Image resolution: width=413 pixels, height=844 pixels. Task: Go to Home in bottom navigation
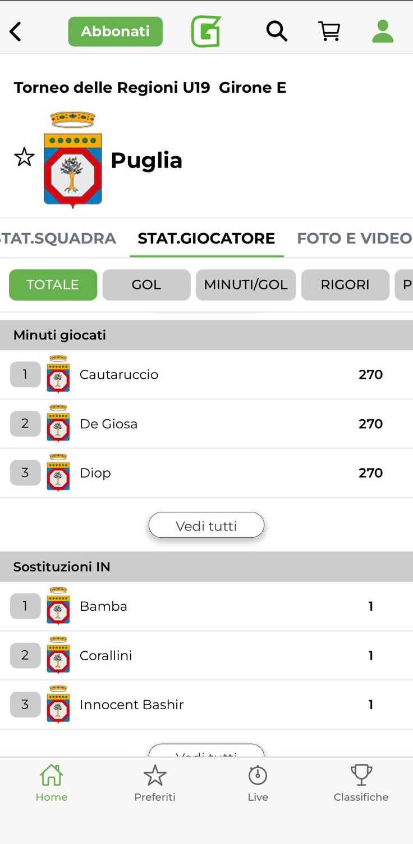pos(51,783)
